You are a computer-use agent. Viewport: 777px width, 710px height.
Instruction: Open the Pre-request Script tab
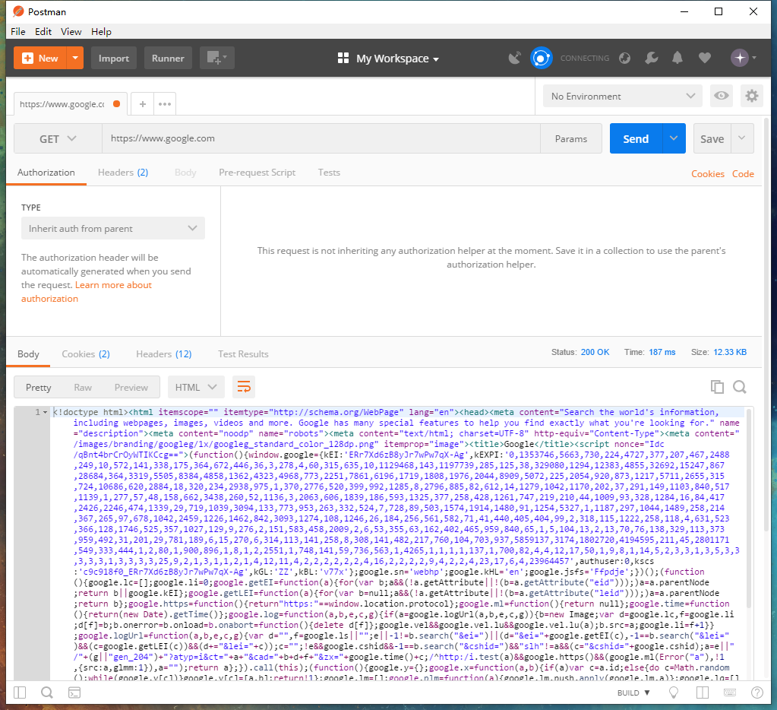tap(257, 173)
